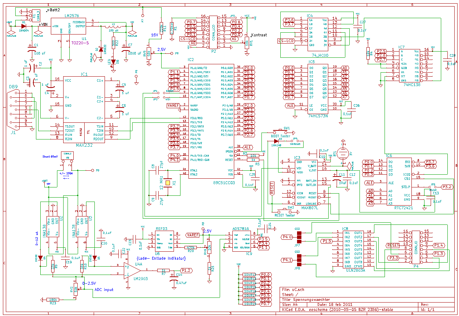This screenshot has height=316, width=459.
Task: Select the LM2576 regulator label
Action: (x=73, y=16)
